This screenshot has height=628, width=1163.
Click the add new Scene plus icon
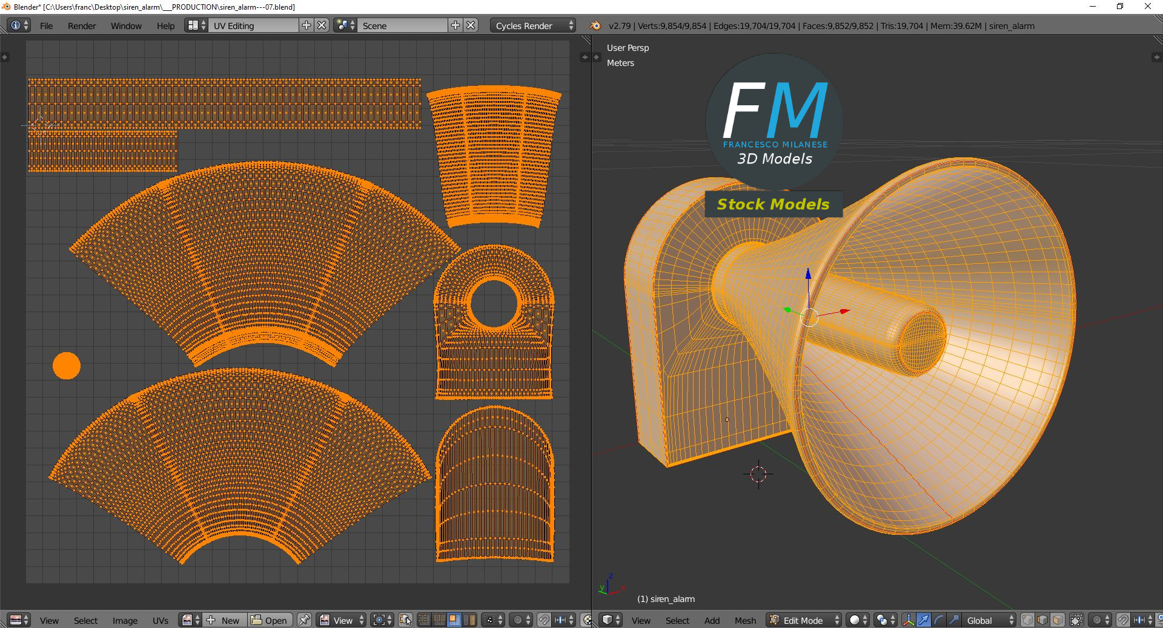(456, 25)
